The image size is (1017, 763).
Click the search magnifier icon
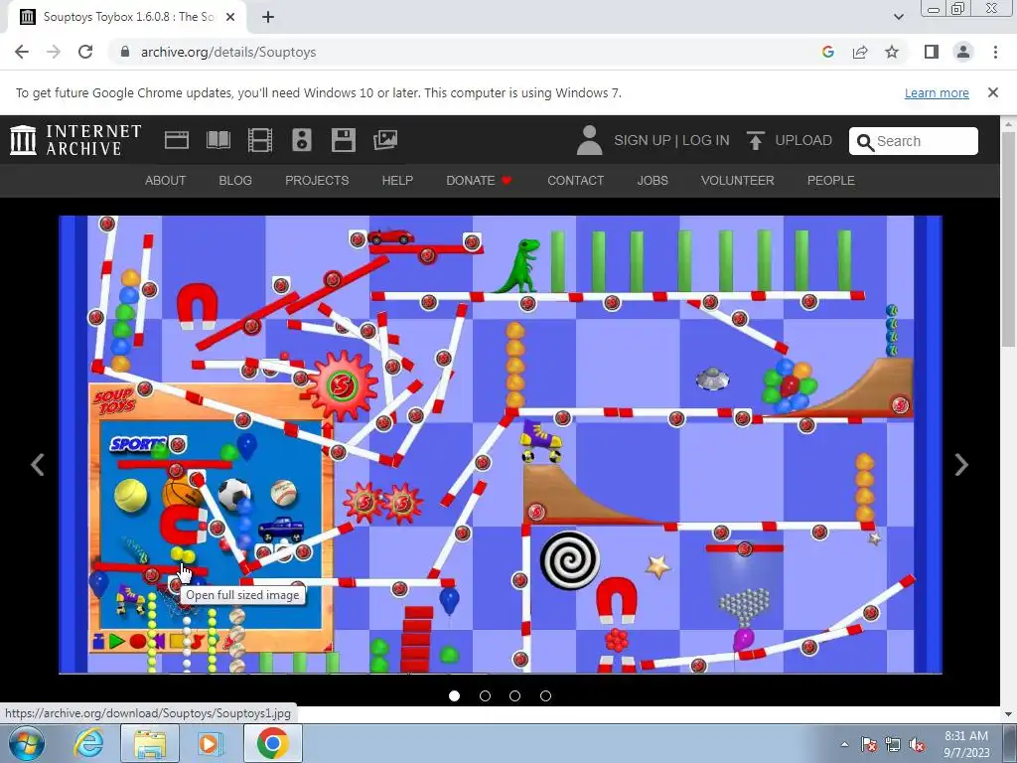(865, 141)
